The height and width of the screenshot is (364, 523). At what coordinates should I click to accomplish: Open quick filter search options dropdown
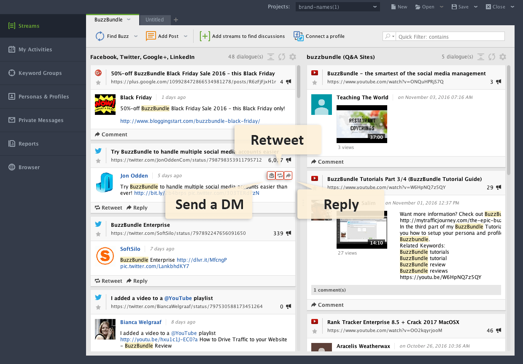point(389,37)
